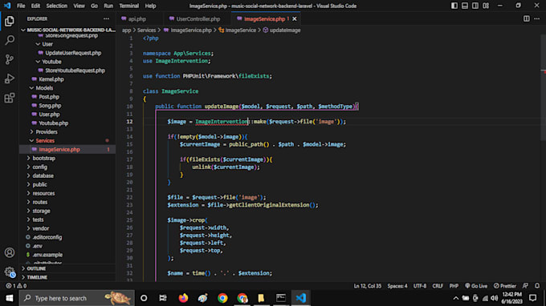Change encoding via UTF-8 status item
Screen dimensions: 546x306
coord(420,286)
